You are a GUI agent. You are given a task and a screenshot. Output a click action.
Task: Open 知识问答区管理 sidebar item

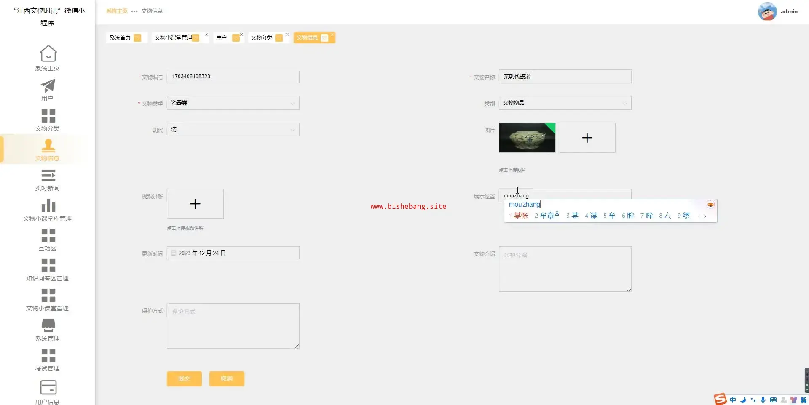pos(48,270)
